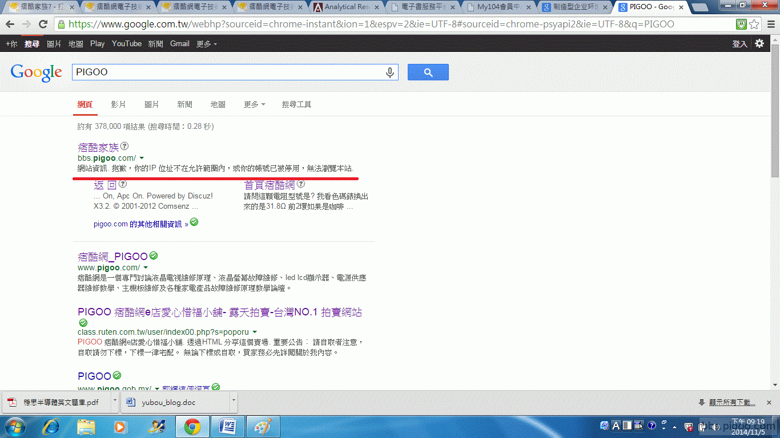The image size is (780, 438).
Task: Open the 痞酷網_PIGOO result link
Action: click(112, 257)
